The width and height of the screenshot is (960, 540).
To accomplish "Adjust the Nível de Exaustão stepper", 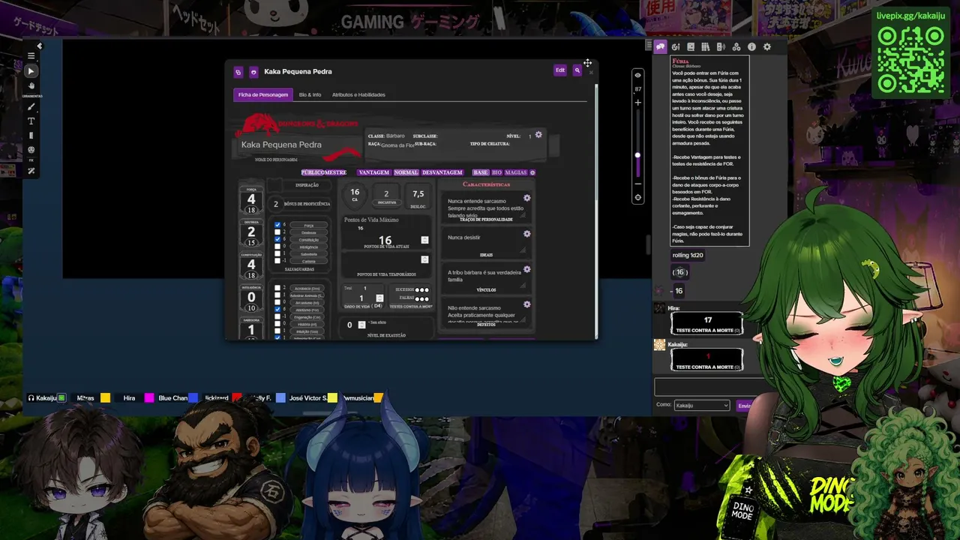I will tap(361, 325).
